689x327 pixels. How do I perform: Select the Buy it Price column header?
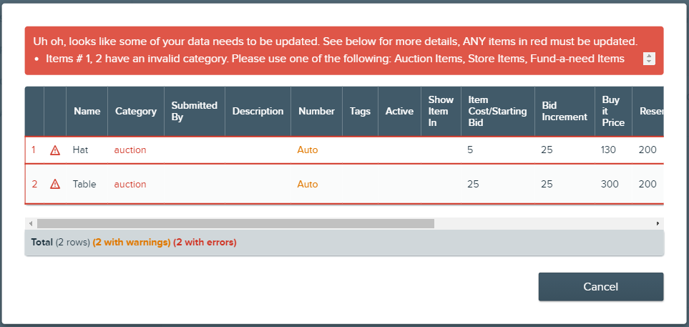click(x=613, y=111)
